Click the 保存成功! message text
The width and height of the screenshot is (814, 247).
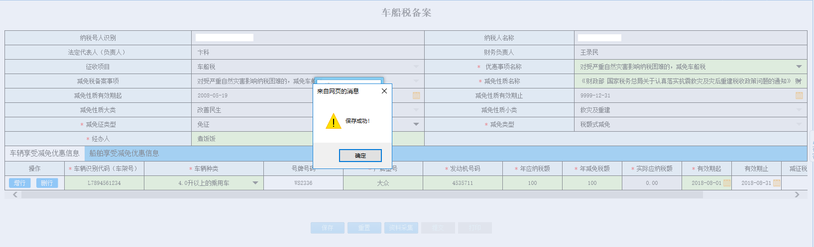coord(357,121)
